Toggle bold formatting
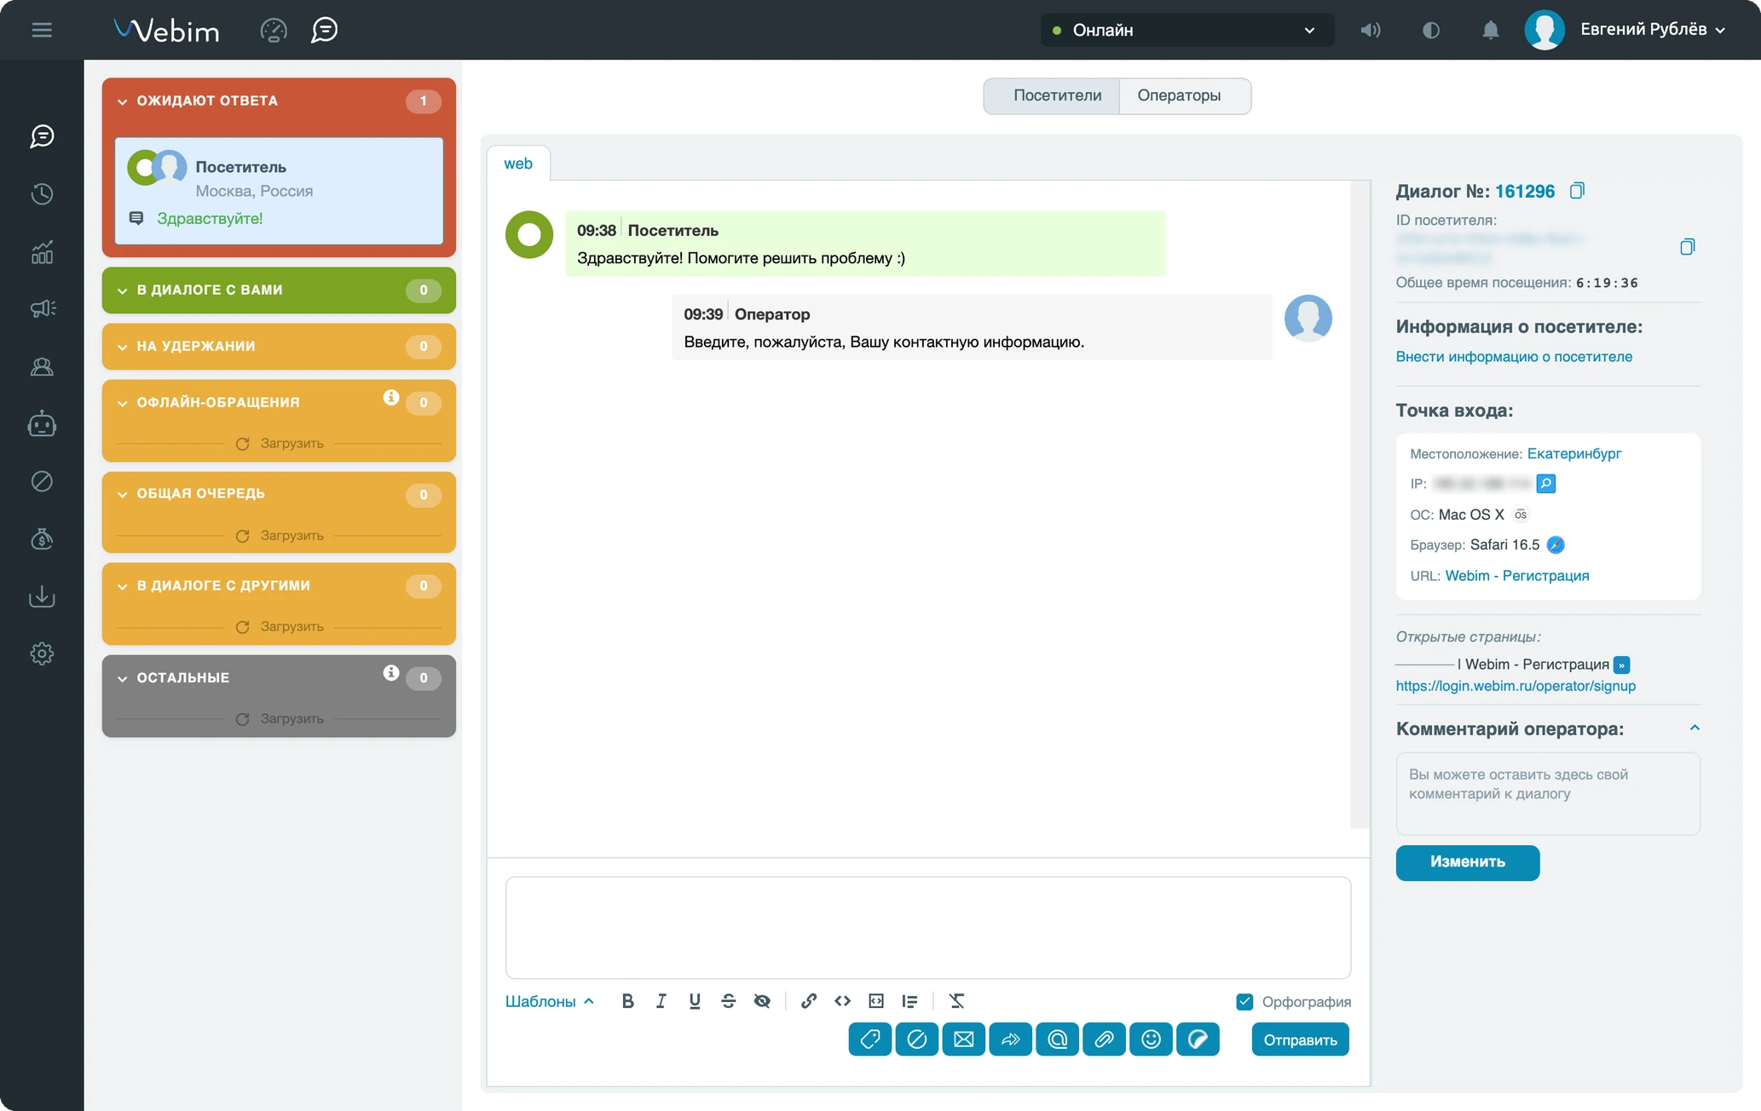 click(627, 1001)
